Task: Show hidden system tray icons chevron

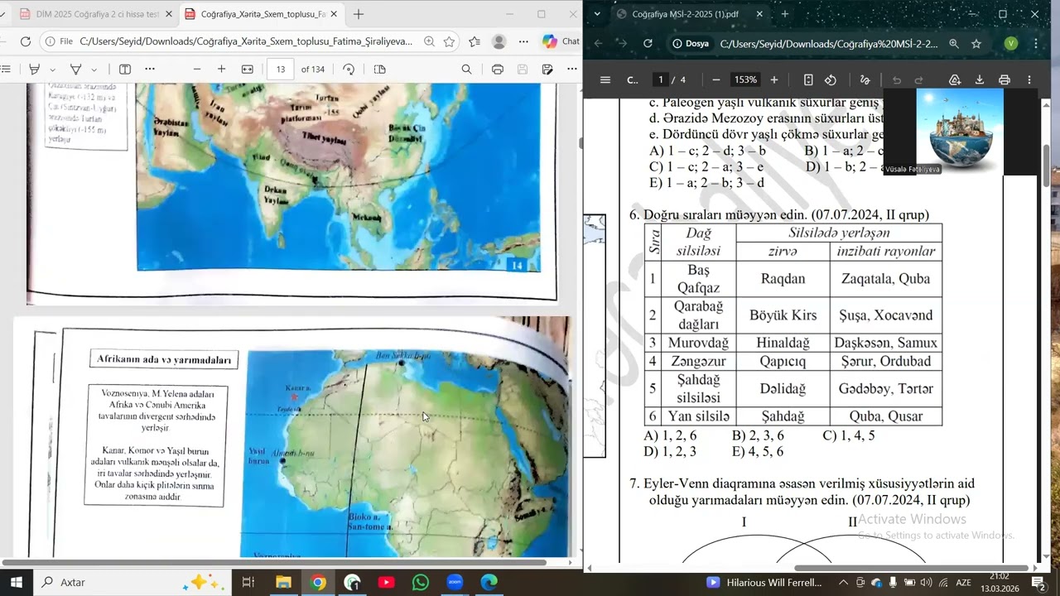Action: (x=843, y=582)
